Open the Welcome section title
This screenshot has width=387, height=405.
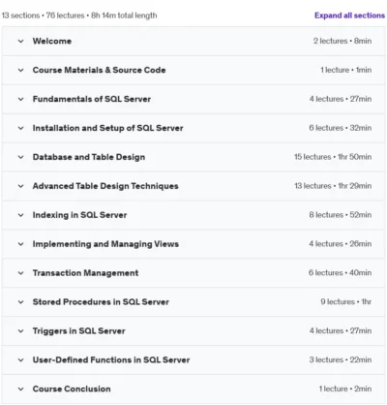(52, 41)
